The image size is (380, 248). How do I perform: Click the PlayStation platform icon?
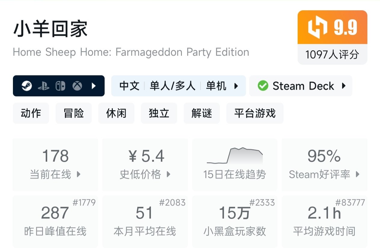click(44, 86)
